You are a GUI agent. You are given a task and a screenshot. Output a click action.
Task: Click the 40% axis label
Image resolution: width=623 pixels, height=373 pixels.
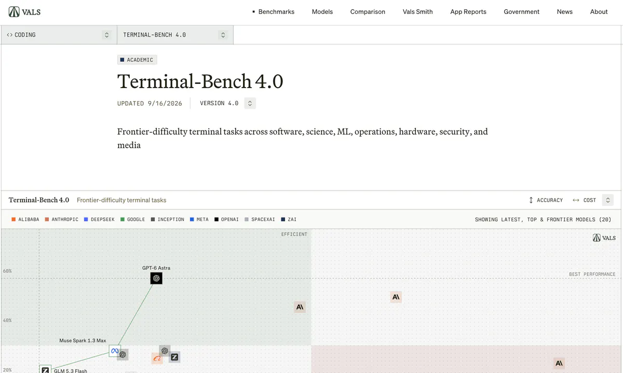[7, 320]
